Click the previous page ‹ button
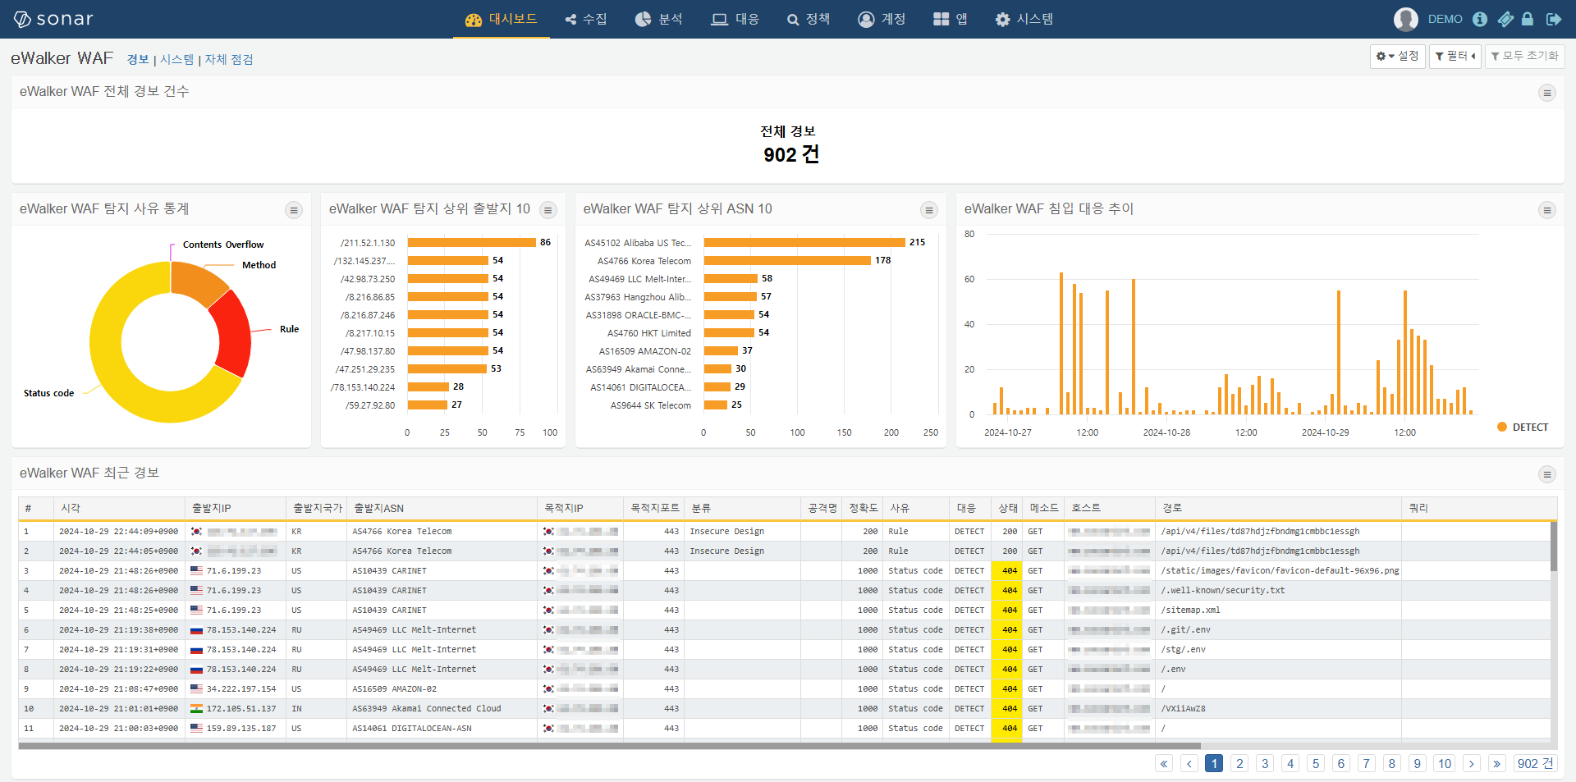 [1189, 763]
